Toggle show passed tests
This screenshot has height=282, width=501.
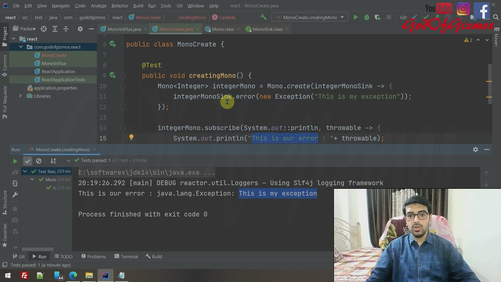pos(27,161)
